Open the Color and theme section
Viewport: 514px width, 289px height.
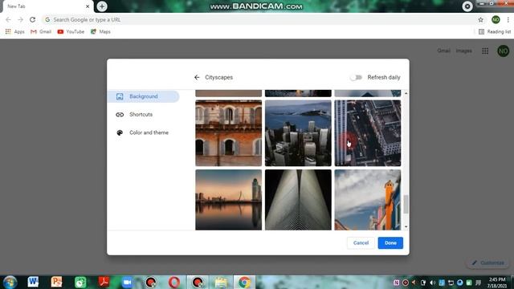pos(143,132)
